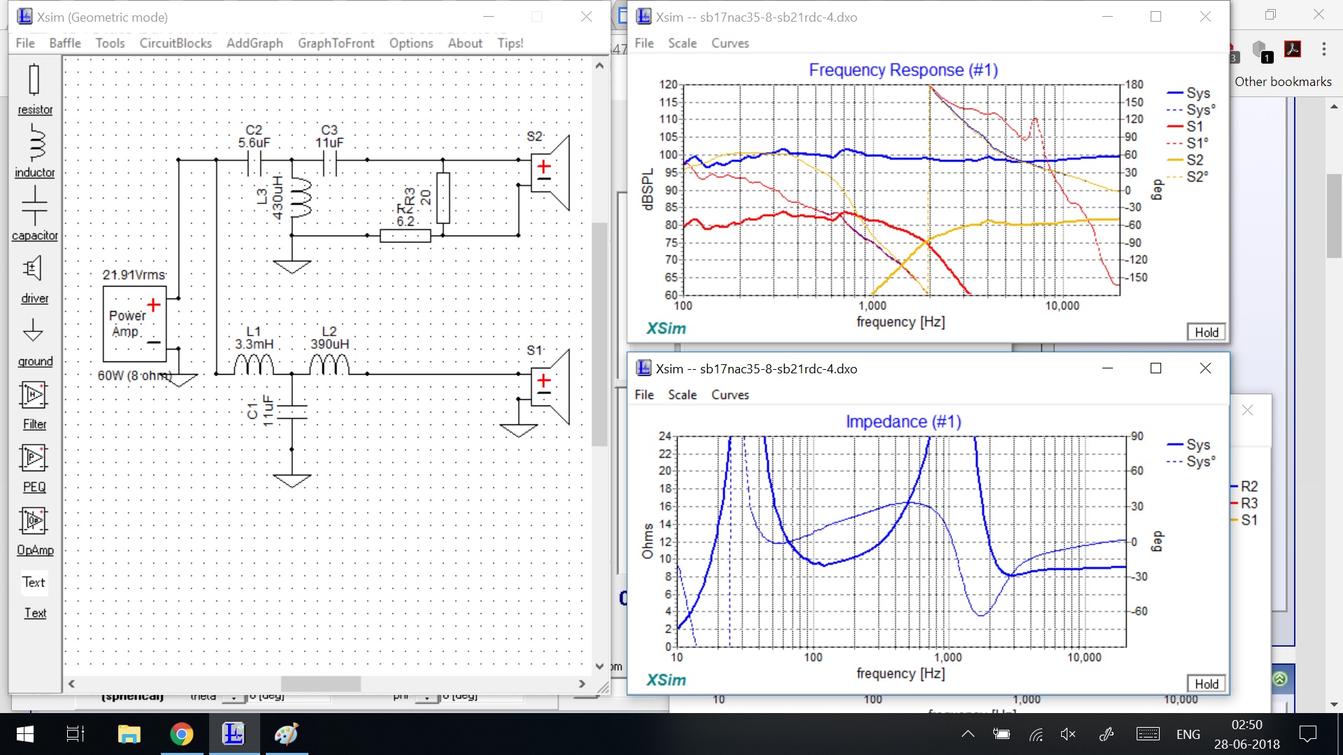Select inductor L3 430uH in schematic
Image resolution: width=1343 pixels, height=755 pixels.
coord(301,197)
